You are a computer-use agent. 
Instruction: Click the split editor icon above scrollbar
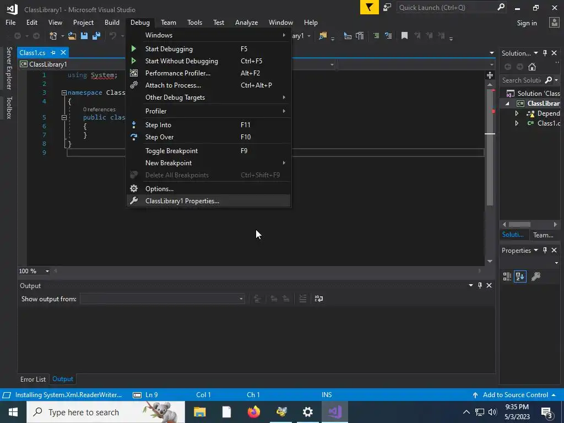[490, 75]
